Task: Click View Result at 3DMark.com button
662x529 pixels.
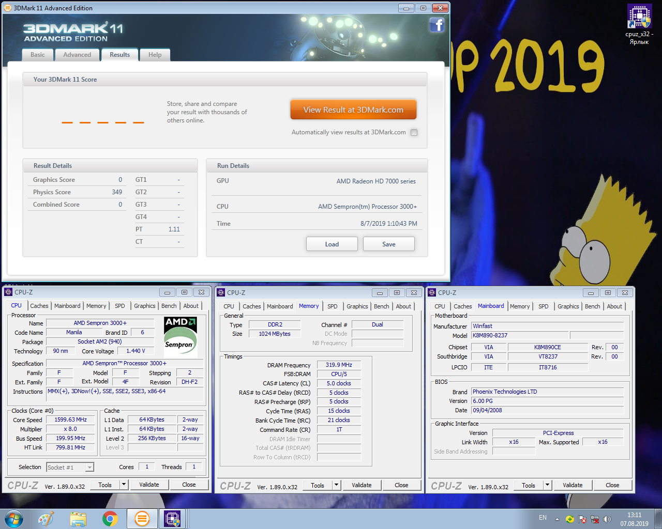Action: 353,110
